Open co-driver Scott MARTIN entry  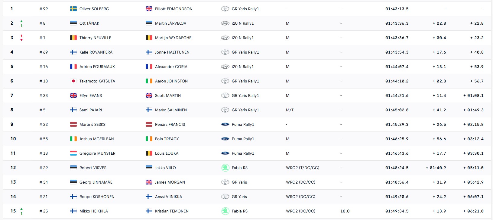coord(168,95)
